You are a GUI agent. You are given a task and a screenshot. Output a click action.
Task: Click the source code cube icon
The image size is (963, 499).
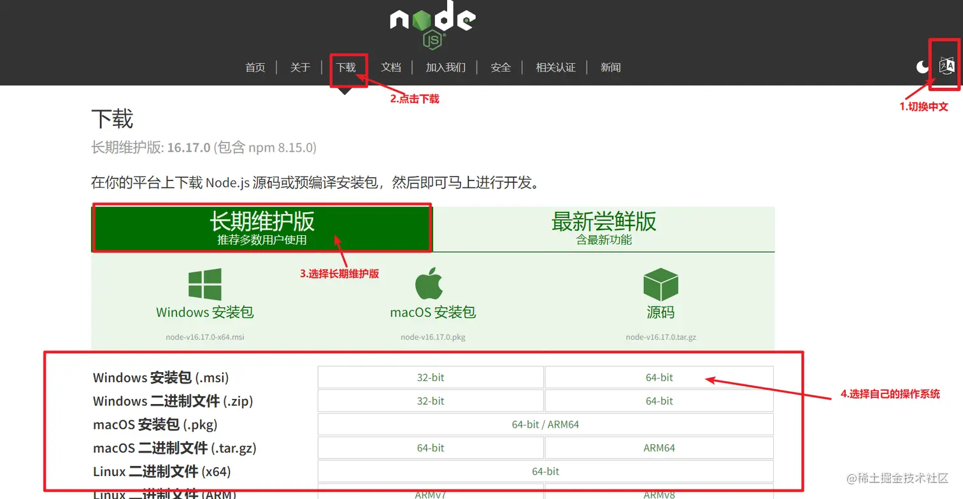(x=660, y=284)
